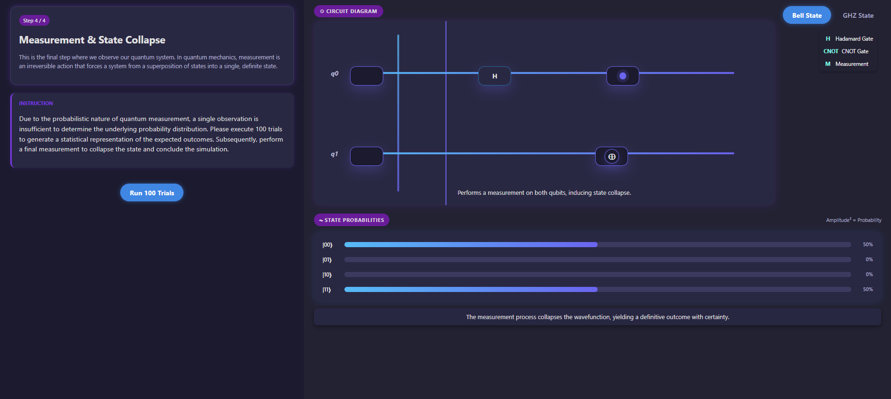Click the wavefunction collapse message bar

[x=597, y=317]
